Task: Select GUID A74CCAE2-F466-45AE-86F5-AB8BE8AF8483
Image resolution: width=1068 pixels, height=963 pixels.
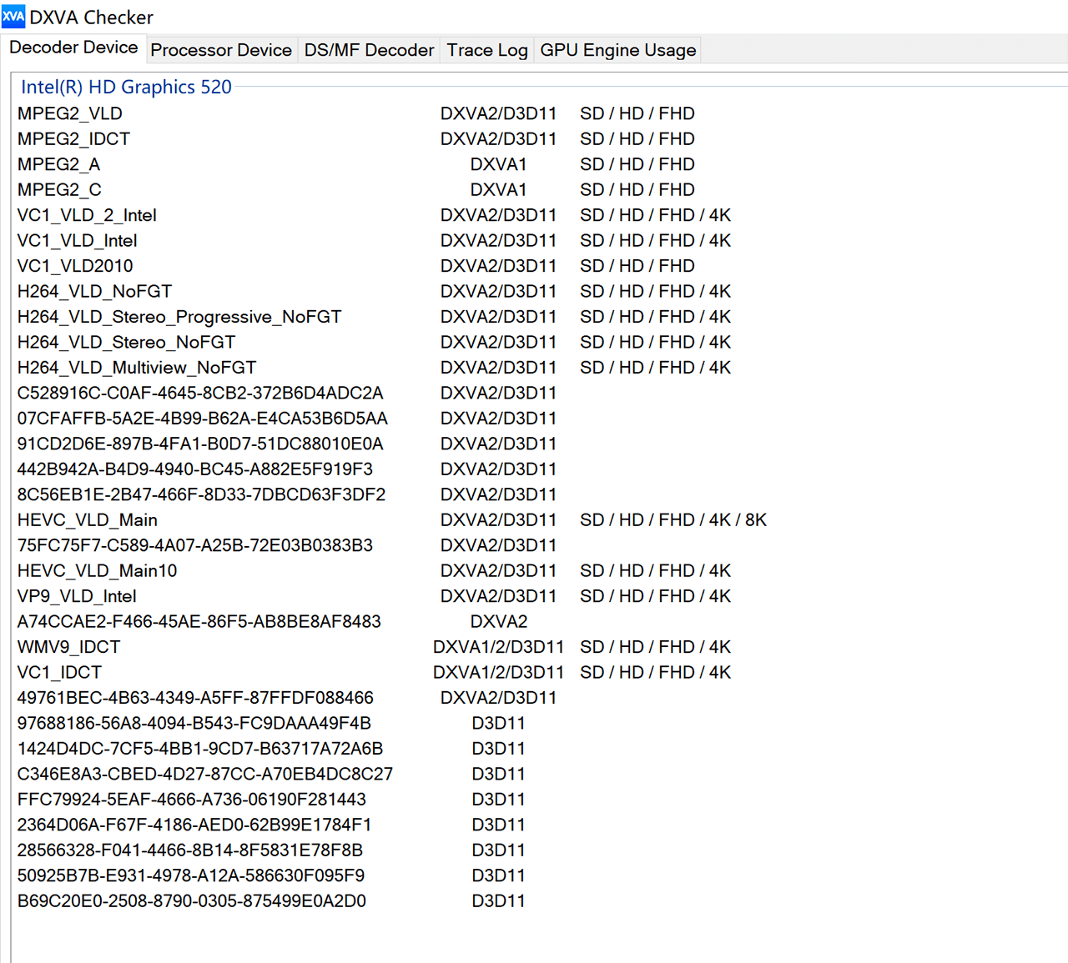Action: pos(199,622)
